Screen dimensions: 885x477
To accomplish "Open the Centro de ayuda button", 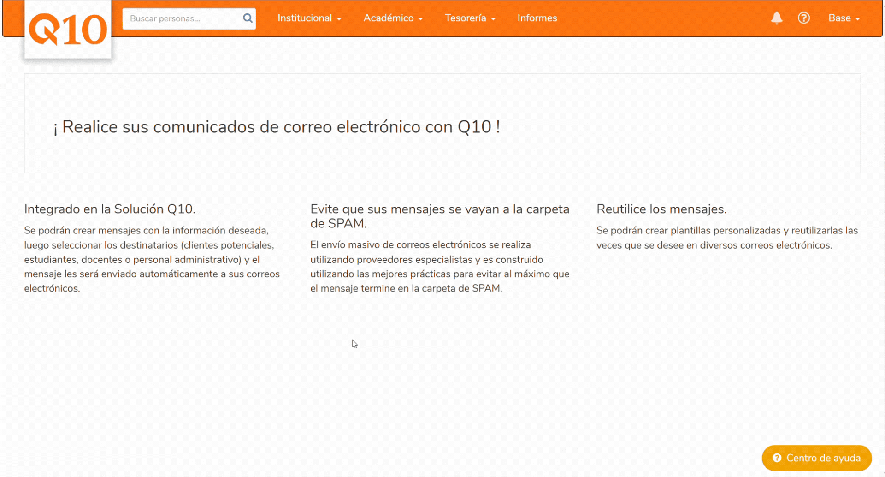I will pos(817,458).
